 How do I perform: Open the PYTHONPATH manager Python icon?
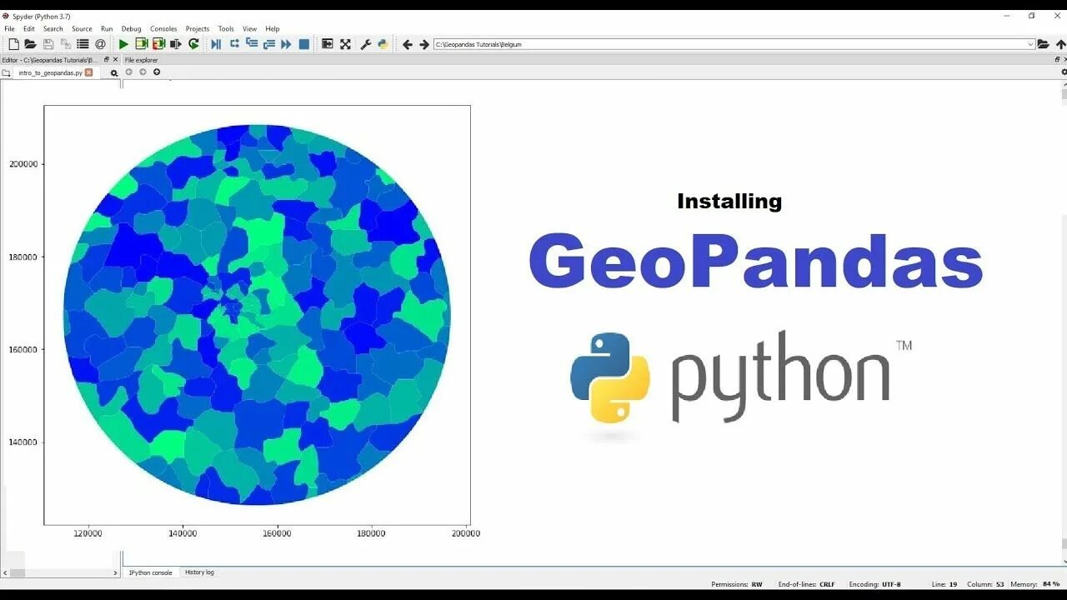[x=383, y=44]
